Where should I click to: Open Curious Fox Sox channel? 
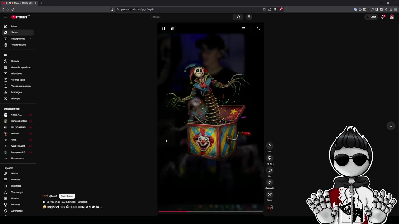(x=17, y=121)
